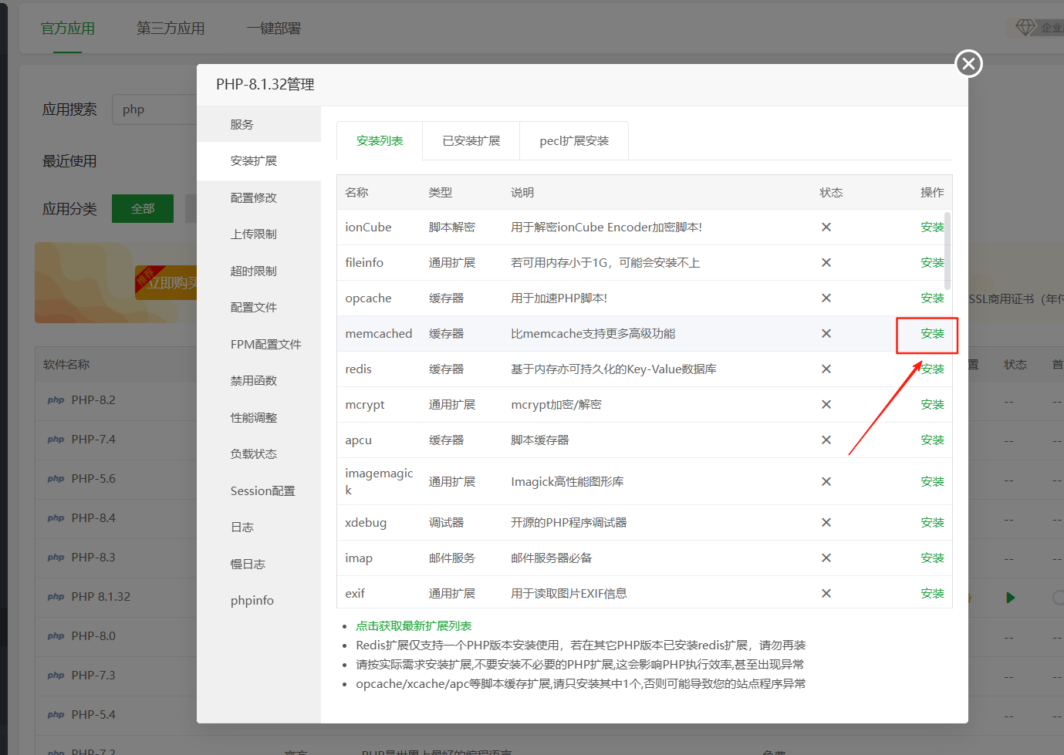Open 禁用函数 in the sidebar

pyautogui.click(x=258, y=380)
